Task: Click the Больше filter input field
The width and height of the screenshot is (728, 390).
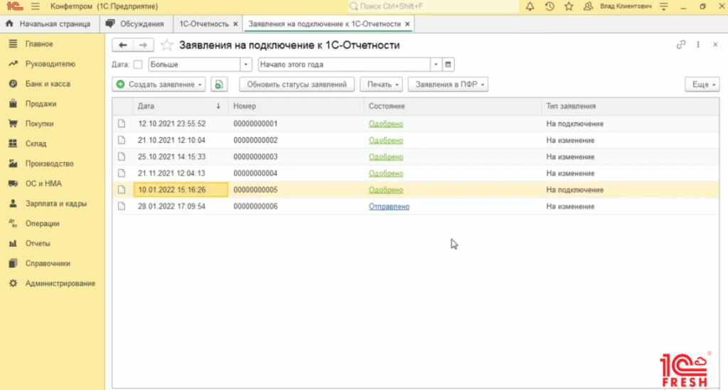Action: pos(194,65)
